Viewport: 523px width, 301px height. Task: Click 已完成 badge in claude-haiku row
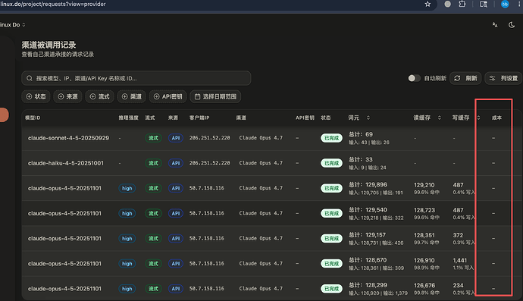pyautogui.click(x=331, y=163)
